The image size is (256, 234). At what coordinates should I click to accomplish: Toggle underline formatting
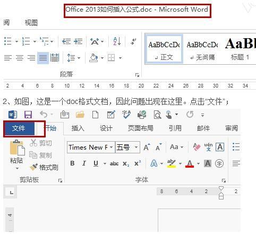click(x=96, y=163)
